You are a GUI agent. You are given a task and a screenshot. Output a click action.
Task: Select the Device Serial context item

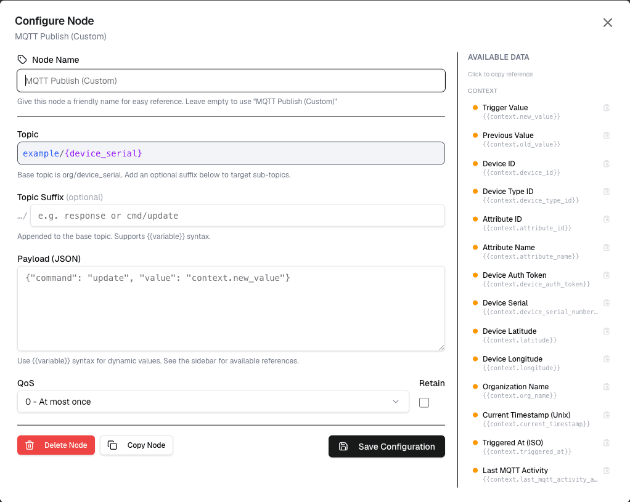[x=541, y=307]
